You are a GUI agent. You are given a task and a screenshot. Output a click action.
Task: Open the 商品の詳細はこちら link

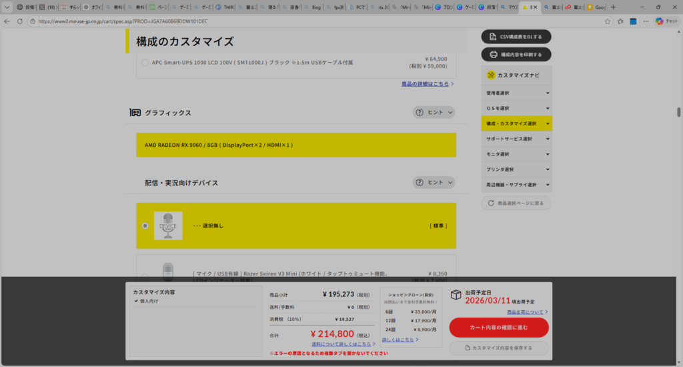(x=427, y=84)
